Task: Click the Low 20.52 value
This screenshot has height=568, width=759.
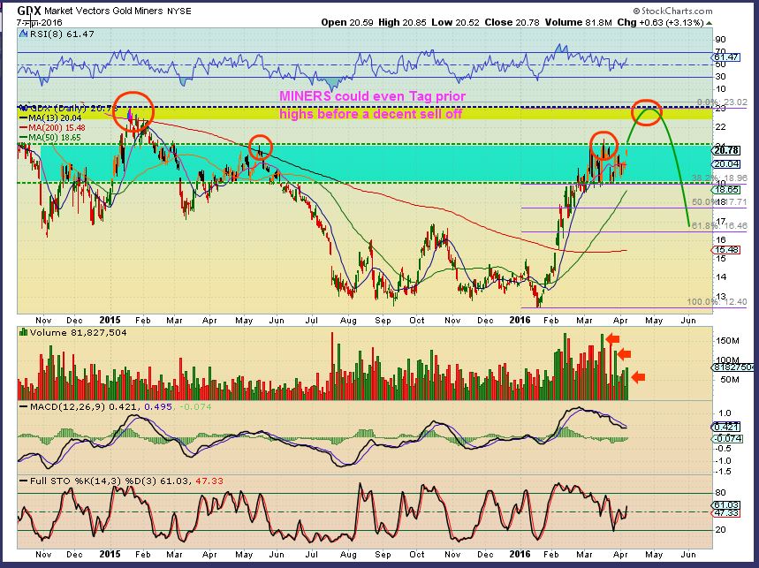Action: click(x=455, y=22)
